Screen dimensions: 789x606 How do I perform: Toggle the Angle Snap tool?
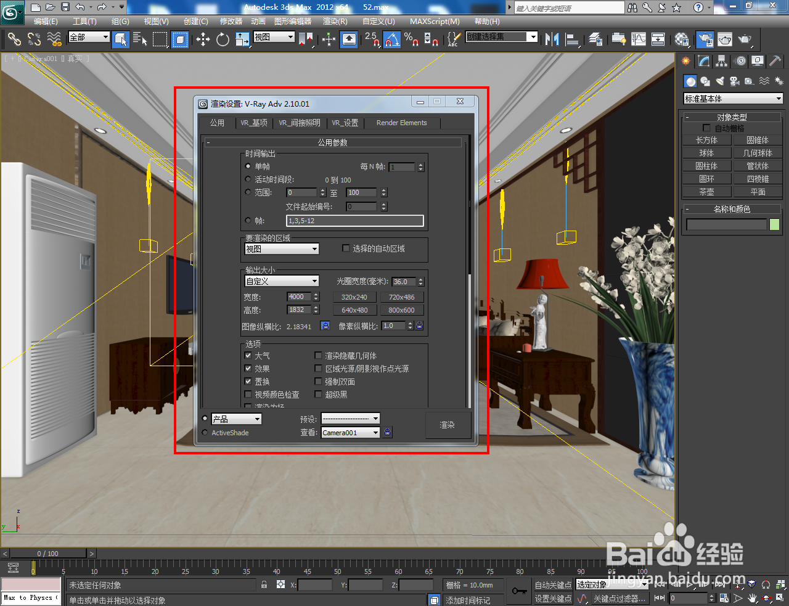tap(392, 39)
